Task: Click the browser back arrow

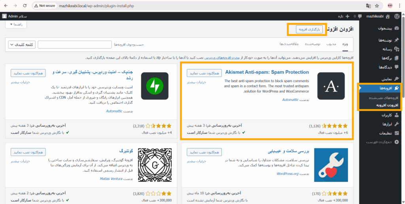Action: click(6, 6)
